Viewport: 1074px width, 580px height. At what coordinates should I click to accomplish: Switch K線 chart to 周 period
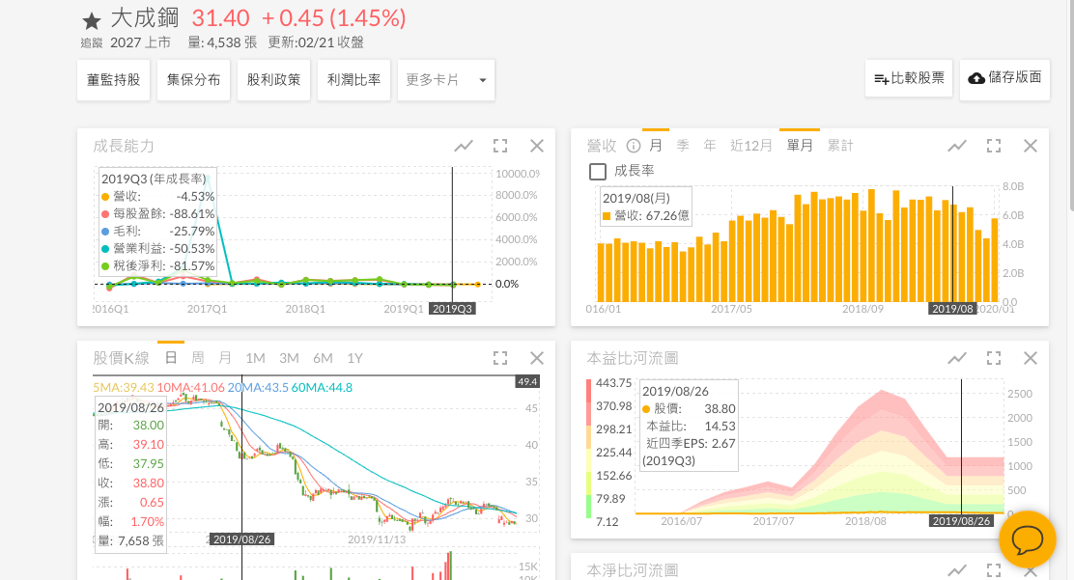(x=198, y=358)
